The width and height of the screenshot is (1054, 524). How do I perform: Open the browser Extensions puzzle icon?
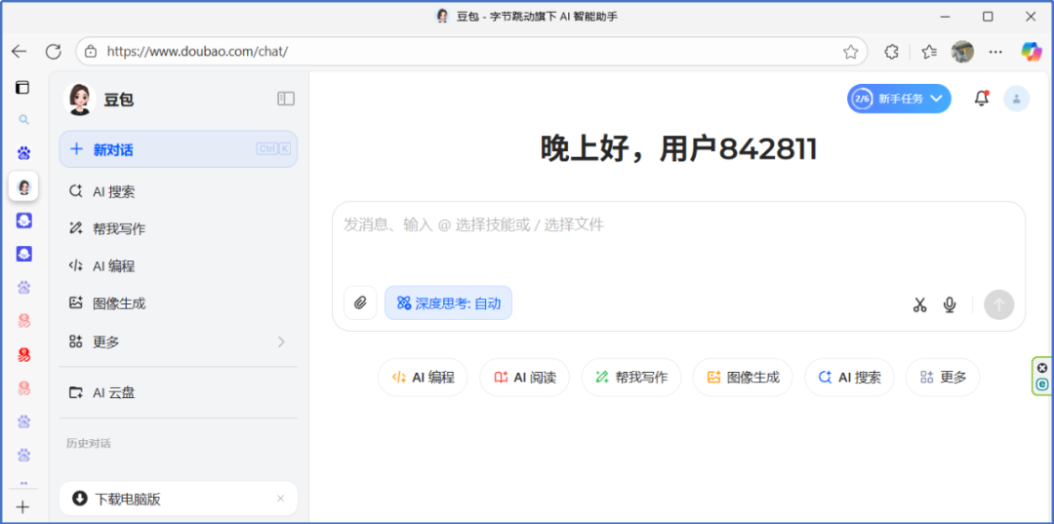(891, 52)
